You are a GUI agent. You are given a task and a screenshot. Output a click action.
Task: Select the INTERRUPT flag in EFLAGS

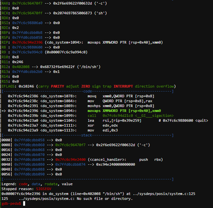[123, 86]
